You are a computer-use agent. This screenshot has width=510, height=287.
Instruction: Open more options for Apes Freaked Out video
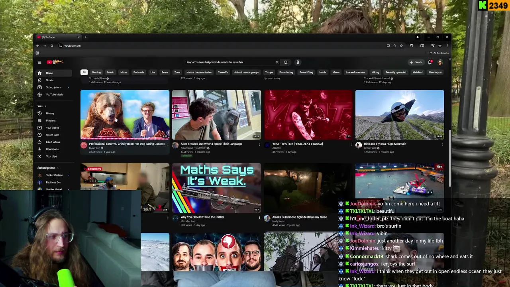(x=259, y=144)
